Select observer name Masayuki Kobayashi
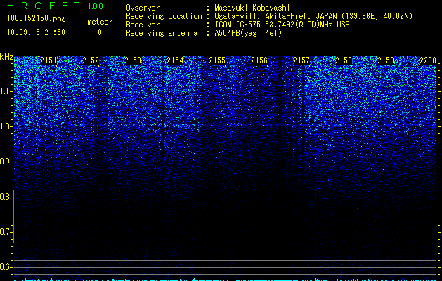Screen dimensions: 442x281 pos(252,8)
